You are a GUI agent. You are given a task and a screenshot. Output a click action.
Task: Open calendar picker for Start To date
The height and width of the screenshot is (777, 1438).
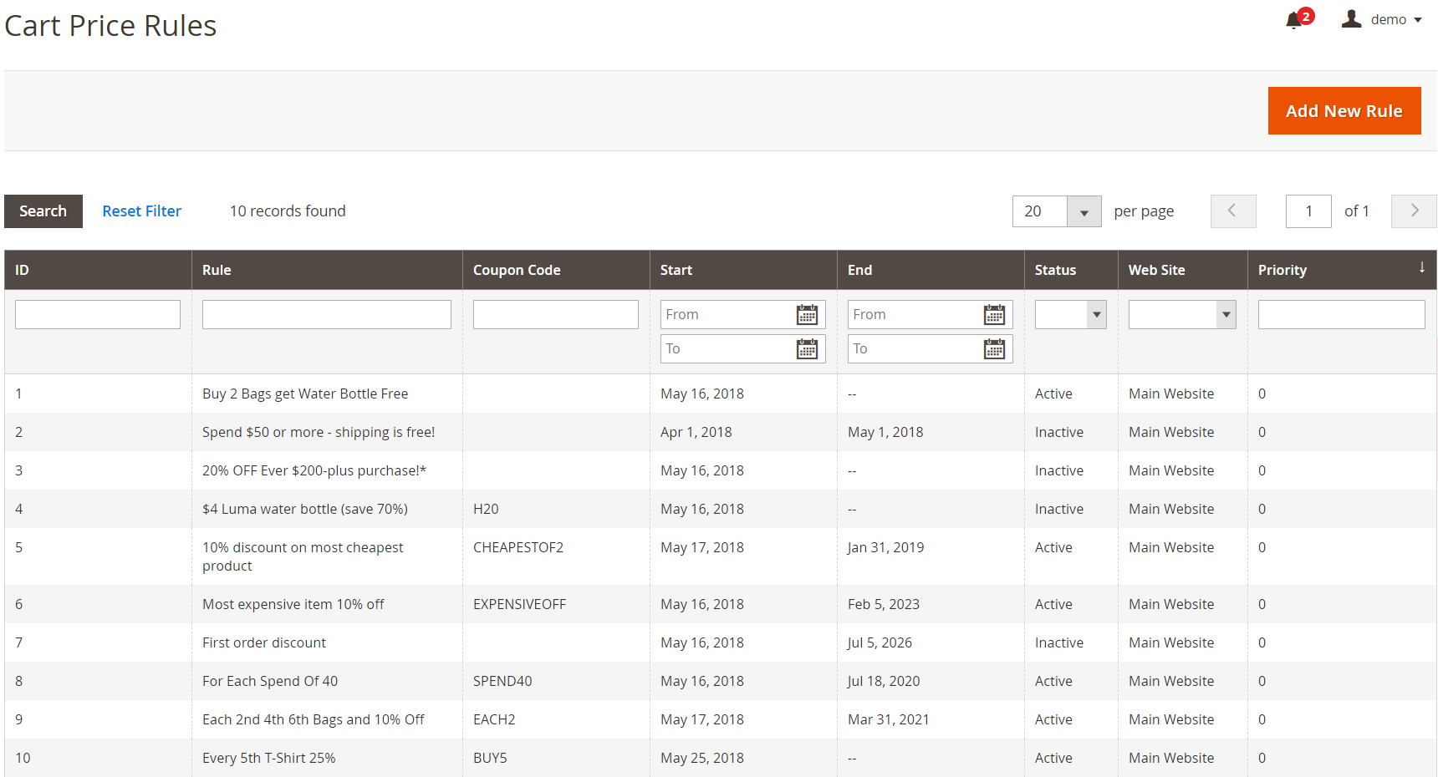(807, 349)
